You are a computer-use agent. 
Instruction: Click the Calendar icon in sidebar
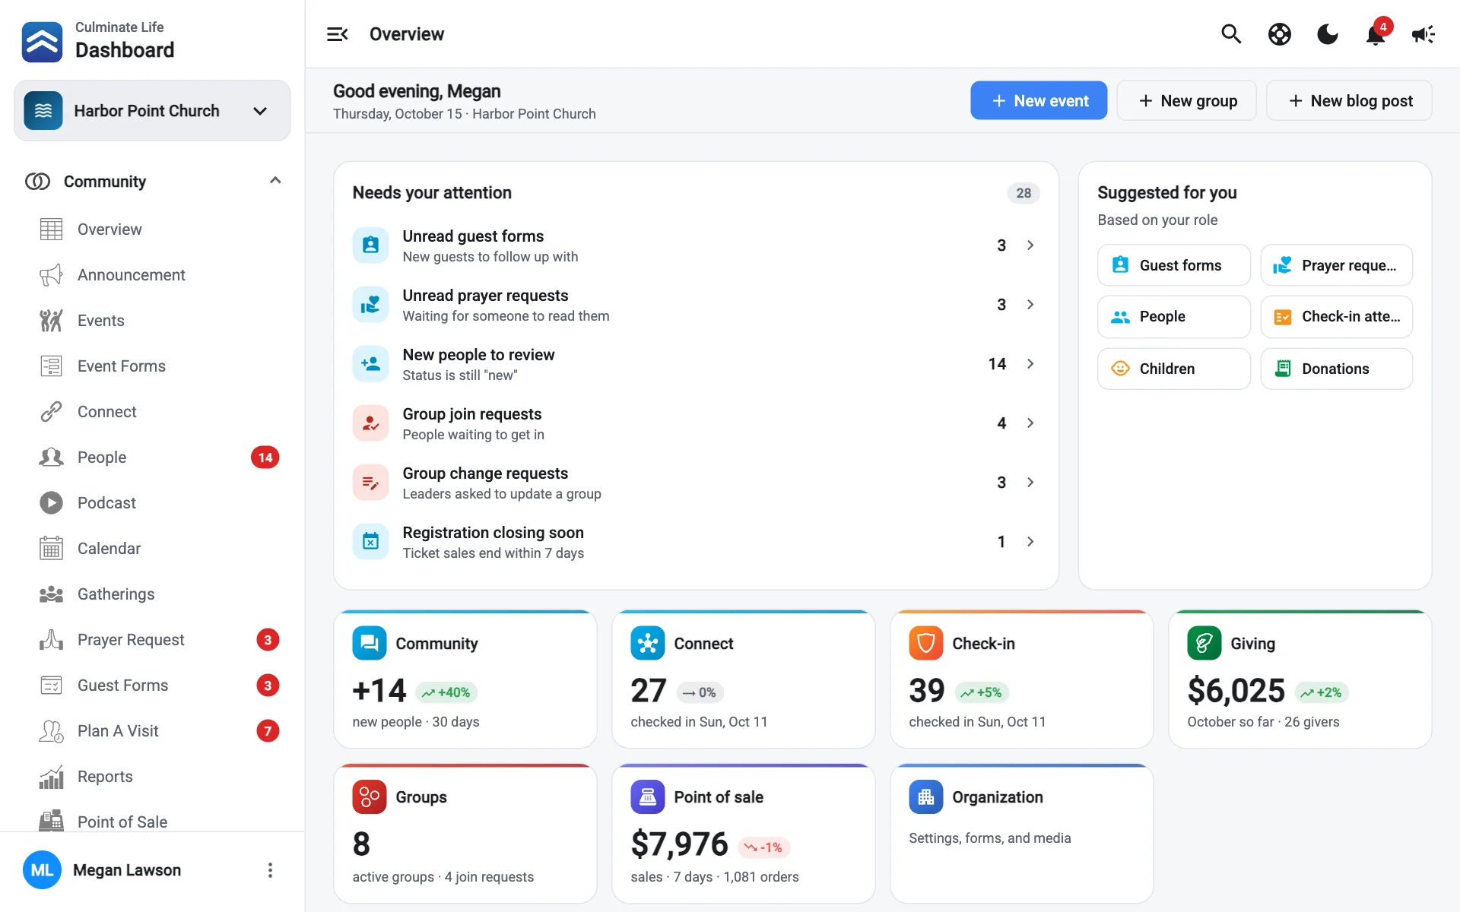pos(51,549)
